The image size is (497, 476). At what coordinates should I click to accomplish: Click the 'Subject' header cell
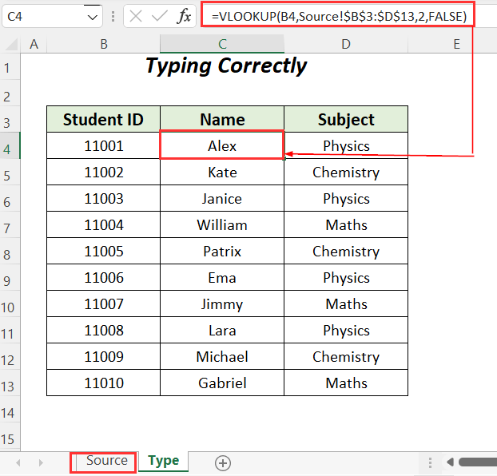coord(346,119)
